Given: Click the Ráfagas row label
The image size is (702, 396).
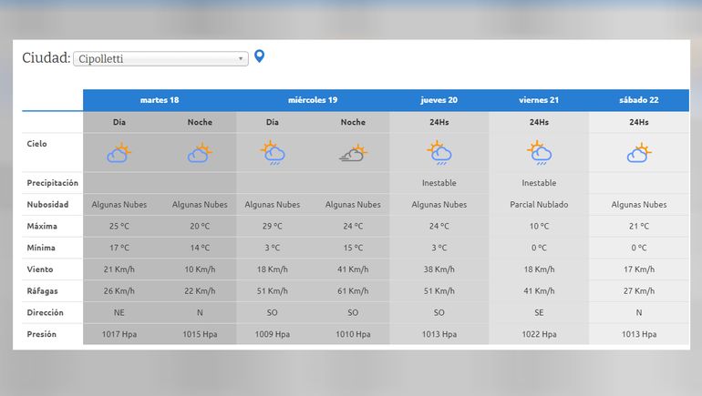Looking at the screenshot, I should pyautogui.click(x=42, y=290).
